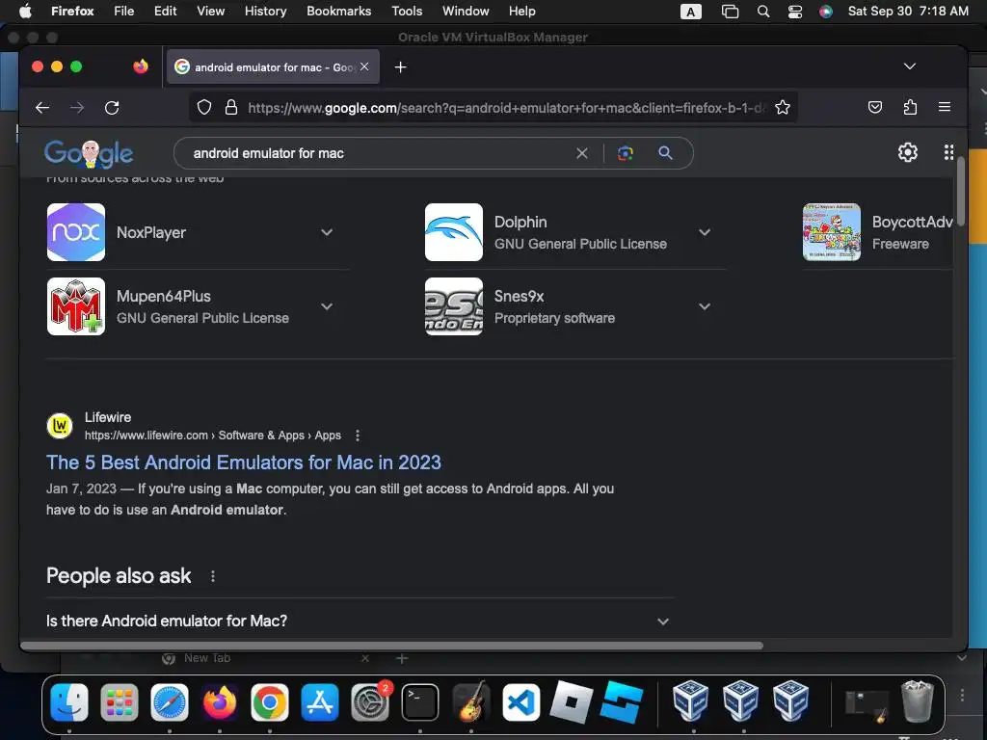
Task: Search by image with Google Lens
Action: (625, 153)
